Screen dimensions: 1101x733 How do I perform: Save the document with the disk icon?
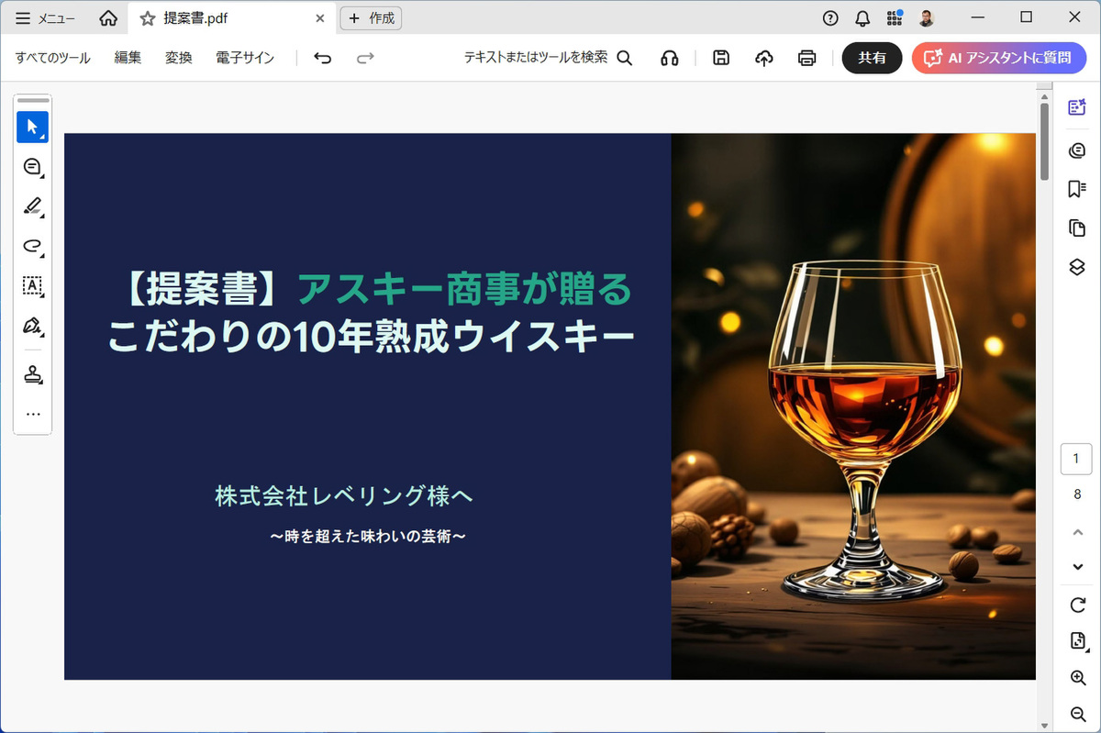click(721, 58)
